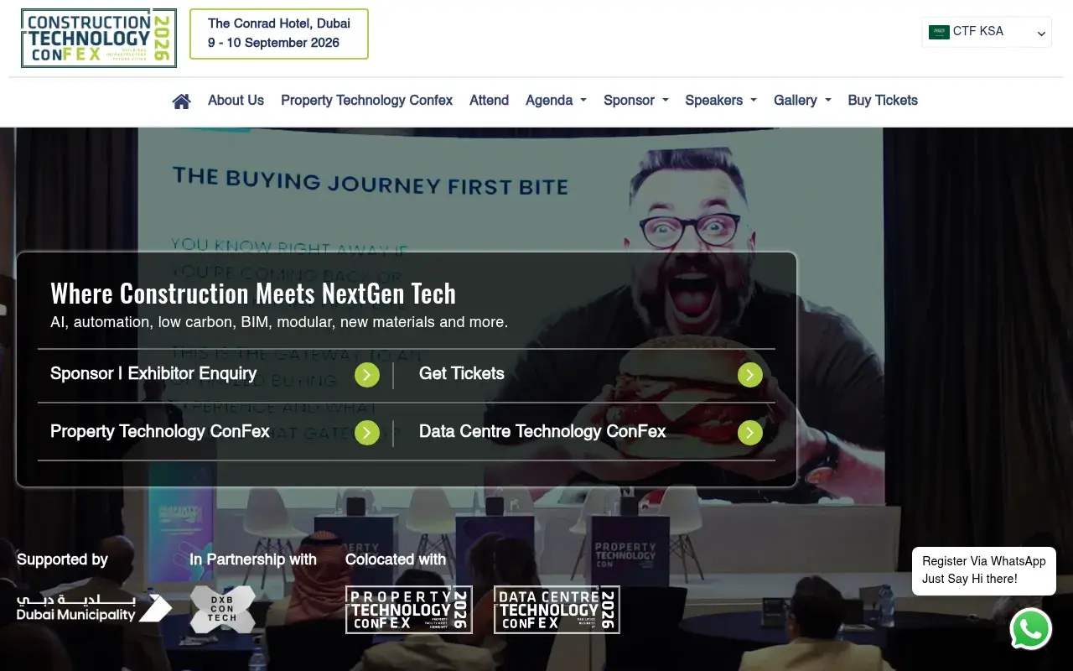Click the 'In Partnership with' label

coord(253,559)
